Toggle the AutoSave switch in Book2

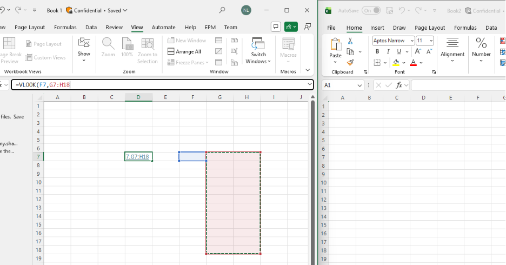pyautogui.click(x=371, y=11)
